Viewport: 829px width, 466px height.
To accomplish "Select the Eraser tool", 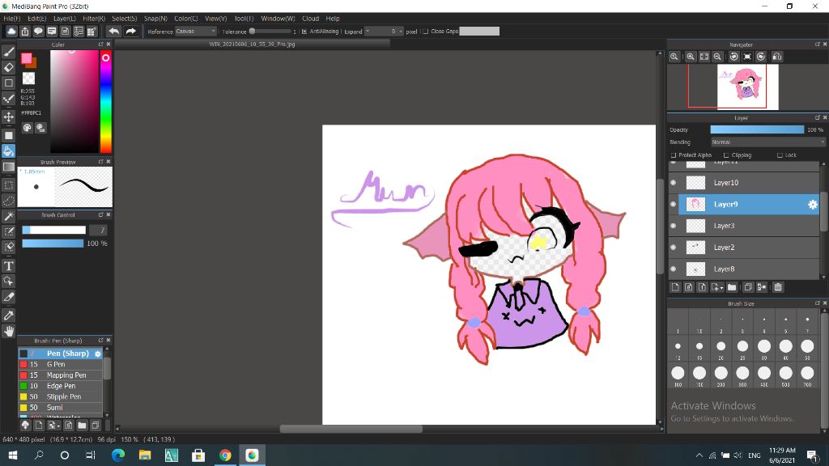I will (x=8, y=67).
